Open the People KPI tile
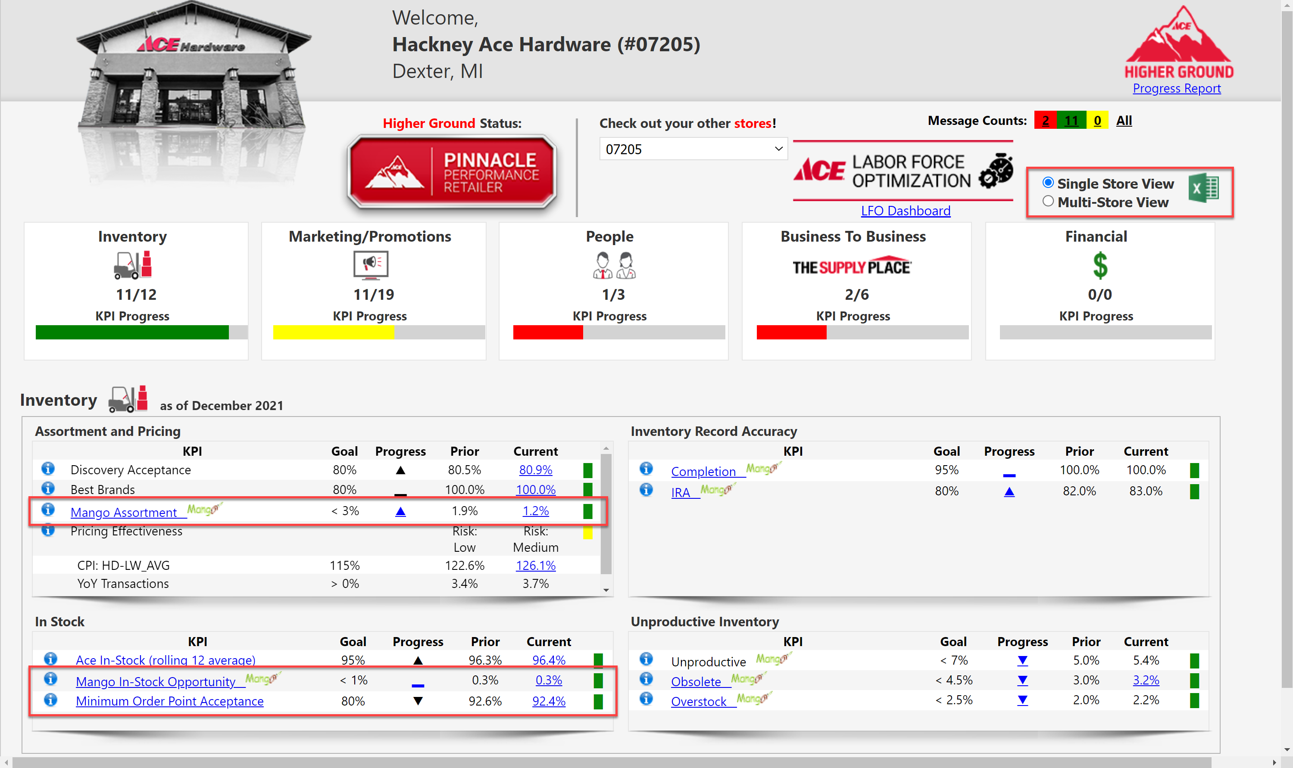 614,291
